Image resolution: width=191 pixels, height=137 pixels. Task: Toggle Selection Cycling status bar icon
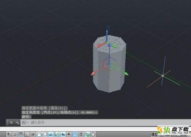pos(87,134)
